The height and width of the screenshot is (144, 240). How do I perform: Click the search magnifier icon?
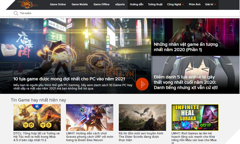click(x=16, y=13)
